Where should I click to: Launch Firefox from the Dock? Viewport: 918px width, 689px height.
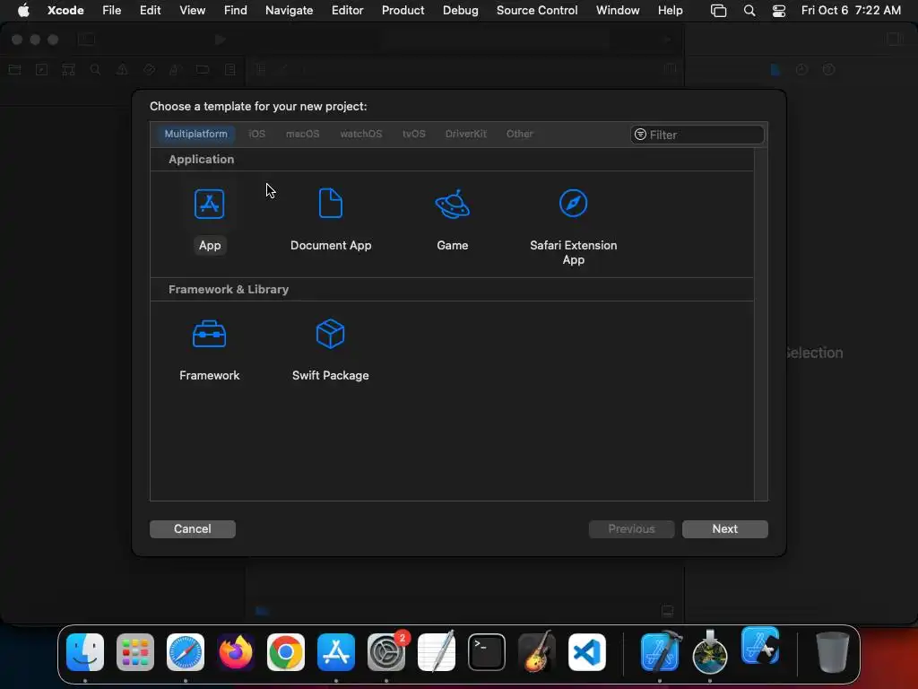pos(236,652)
